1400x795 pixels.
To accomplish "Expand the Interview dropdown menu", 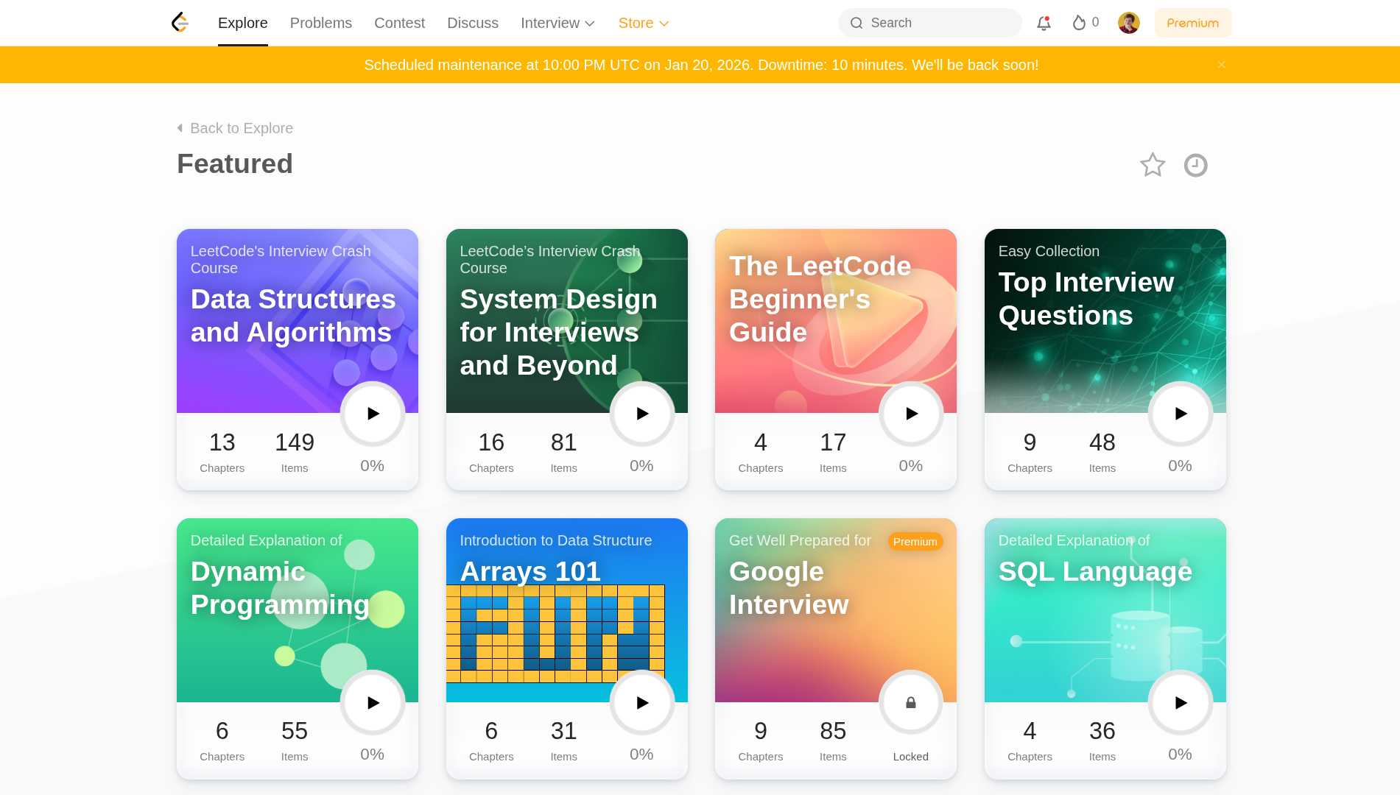I will [x=557, y=23].
